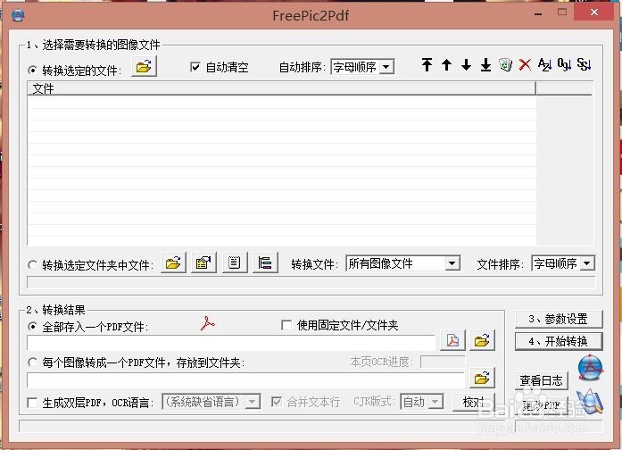Open the list document icon in folder row
The image size is (622, 450).
[235, 262]
